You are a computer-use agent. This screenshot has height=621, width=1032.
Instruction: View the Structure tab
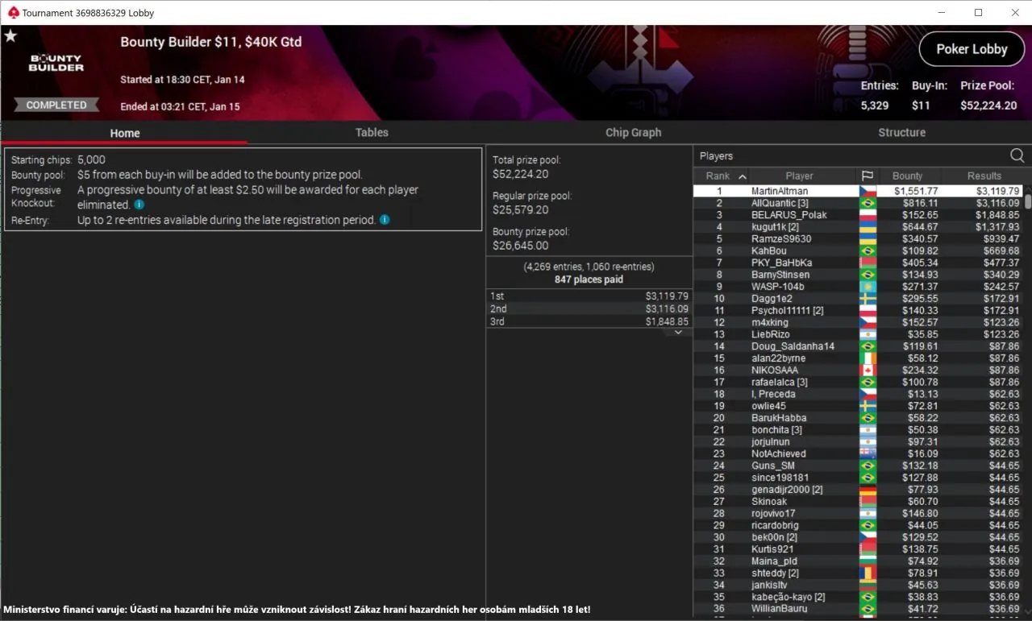coord(901,133)
